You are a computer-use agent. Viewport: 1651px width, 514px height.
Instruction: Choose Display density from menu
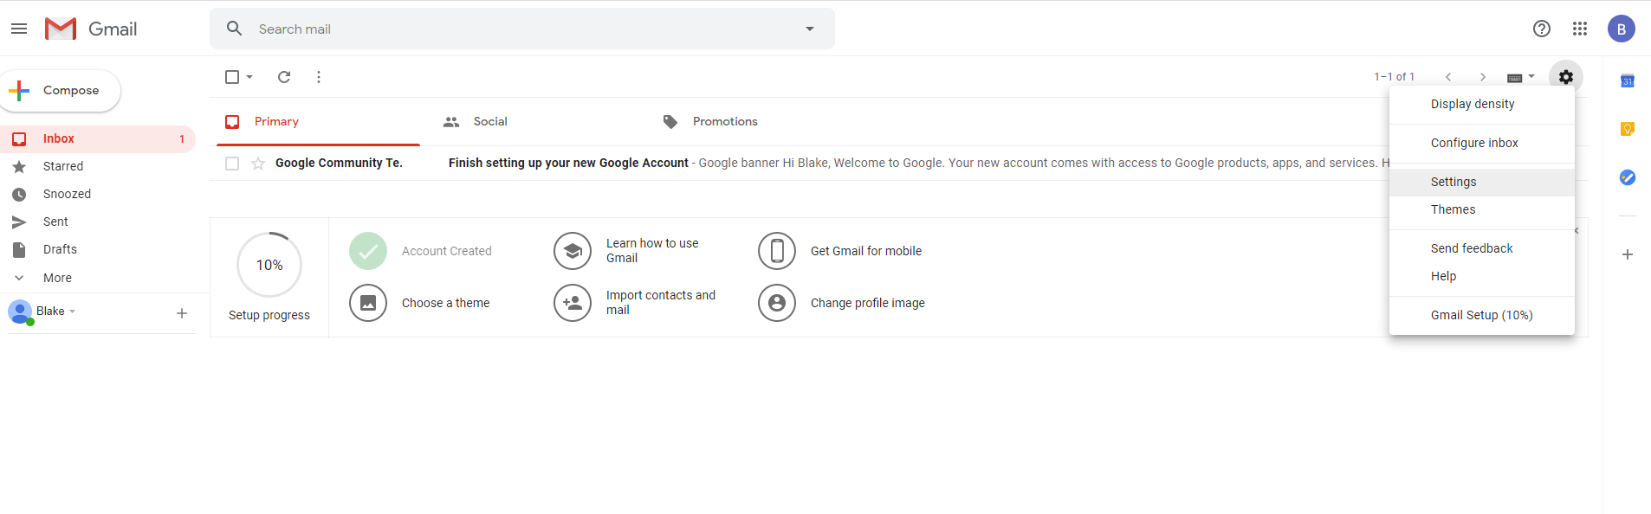[1482, 104]
